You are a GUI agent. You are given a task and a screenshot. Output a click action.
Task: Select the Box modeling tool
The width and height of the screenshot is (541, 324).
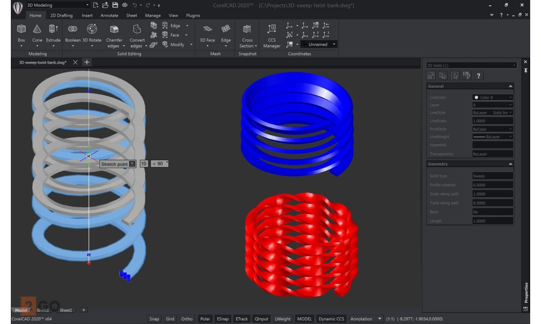tap(21, 29)
